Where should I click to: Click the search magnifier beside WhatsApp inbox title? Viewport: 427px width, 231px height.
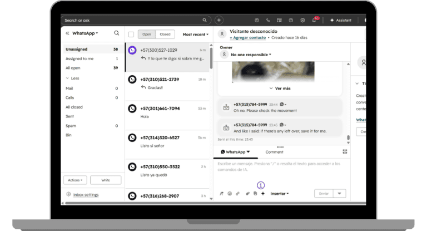click(117, 33)
